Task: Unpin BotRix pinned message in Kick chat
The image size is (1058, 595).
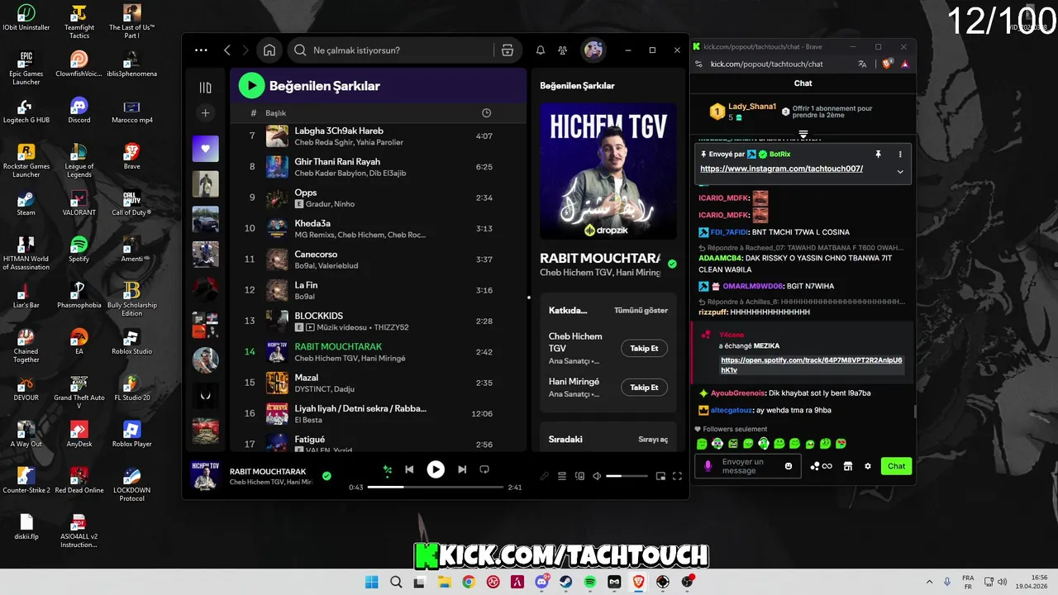Action: click(x=878, y=155)
